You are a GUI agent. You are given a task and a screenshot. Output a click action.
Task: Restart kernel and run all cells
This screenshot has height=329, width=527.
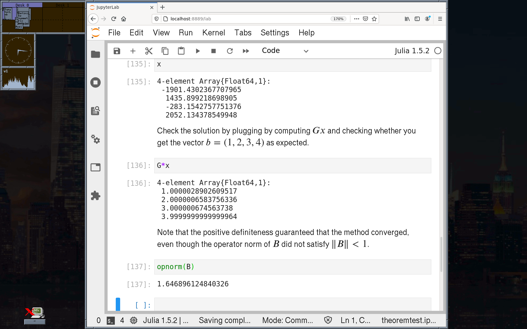[246, 51]
